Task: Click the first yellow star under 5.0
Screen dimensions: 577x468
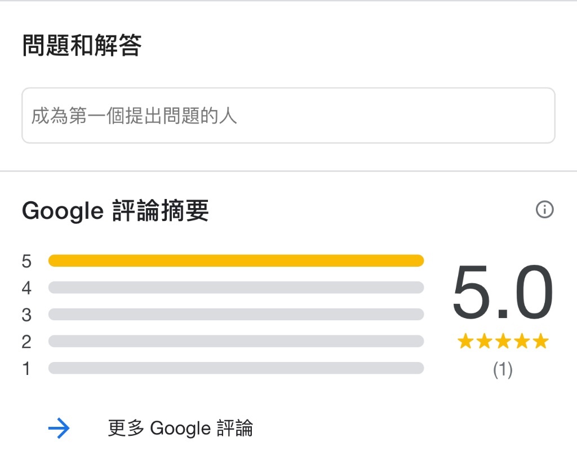Action: [x=465, y=341]
